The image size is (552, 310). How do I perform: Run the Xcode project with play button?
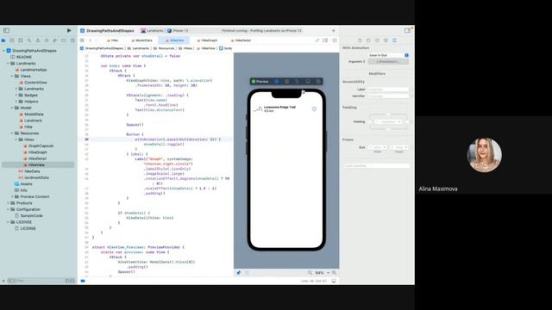point(69,31)
